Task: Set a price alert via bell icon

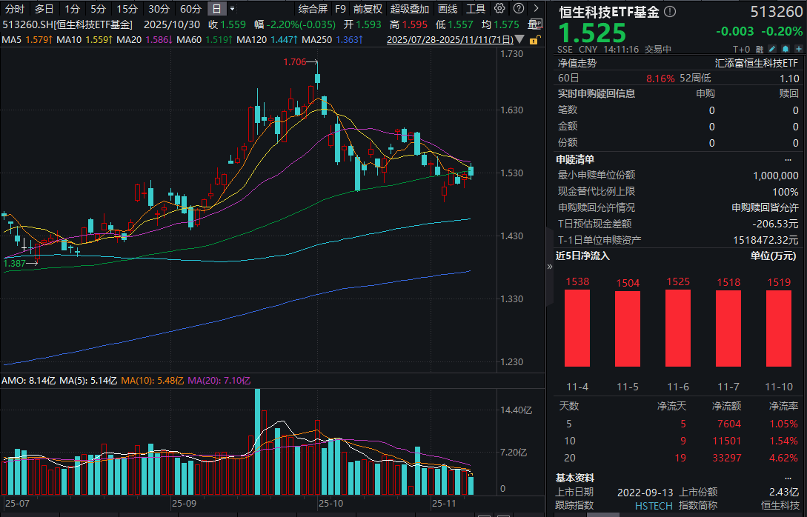Action: [x=785, y=49]
